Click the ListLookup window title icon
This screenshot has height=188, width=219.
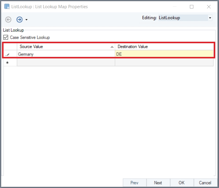point(7,6)
